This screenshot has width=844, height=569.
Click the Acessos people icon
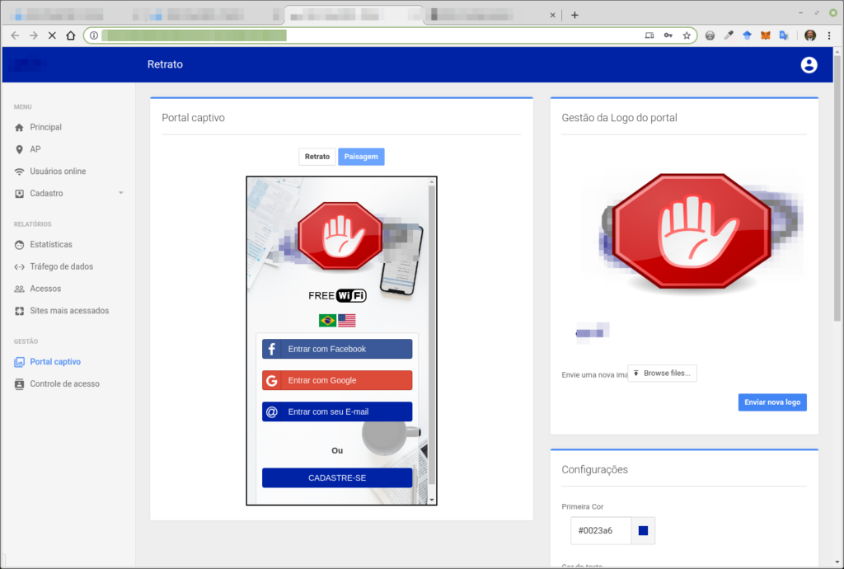coord(20,289)
